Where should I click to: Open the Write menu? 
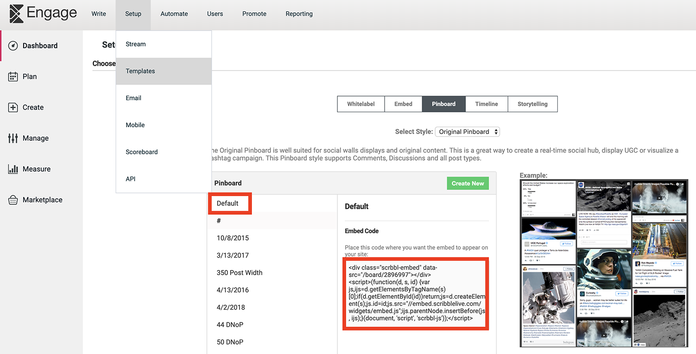(99, 14)
